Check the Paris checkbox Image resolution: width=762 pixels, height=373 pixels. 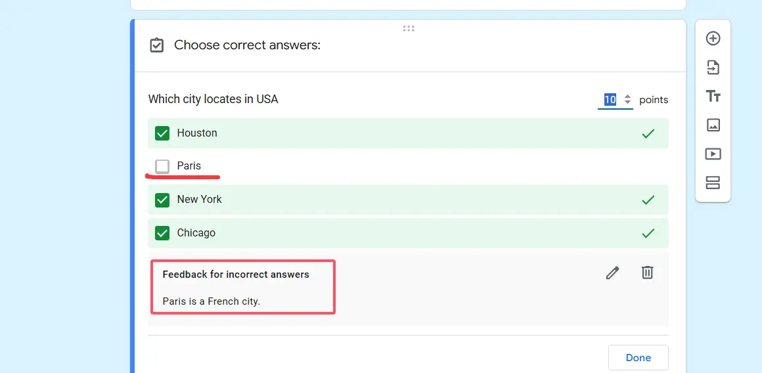pos(162,166)
